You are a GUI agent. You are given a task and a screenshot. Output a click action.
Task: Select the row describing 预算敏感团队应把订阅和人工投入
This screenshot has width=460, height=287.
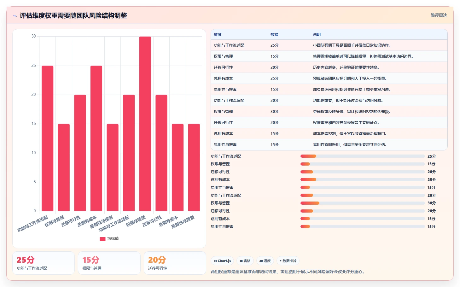click(329, 79)
